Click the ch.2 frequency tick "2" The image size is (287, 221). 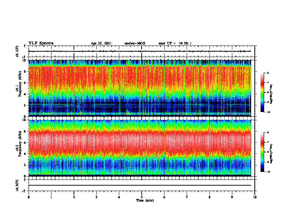[x=25, y=165]
